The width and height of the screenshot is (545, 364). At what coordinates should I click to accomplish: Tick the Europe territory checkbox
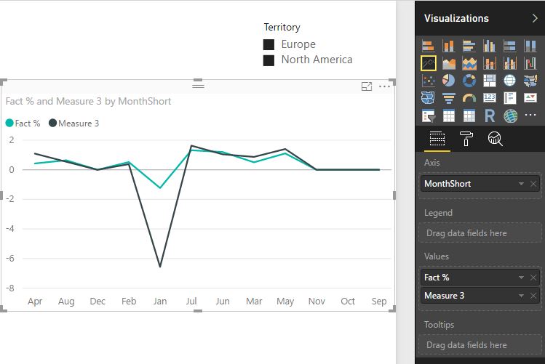click(x=268, y=44)
